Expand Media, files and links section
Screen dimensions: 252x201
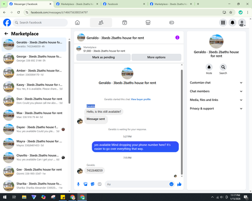pyautogui.click(x=216, y=100)
